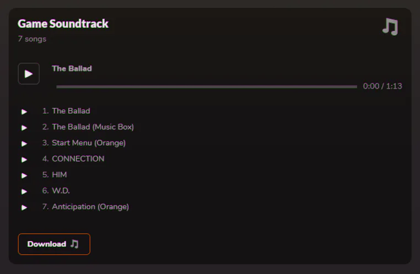Select the CONNECTION track title
Screen dimensions: 420x274
[78, 159]
